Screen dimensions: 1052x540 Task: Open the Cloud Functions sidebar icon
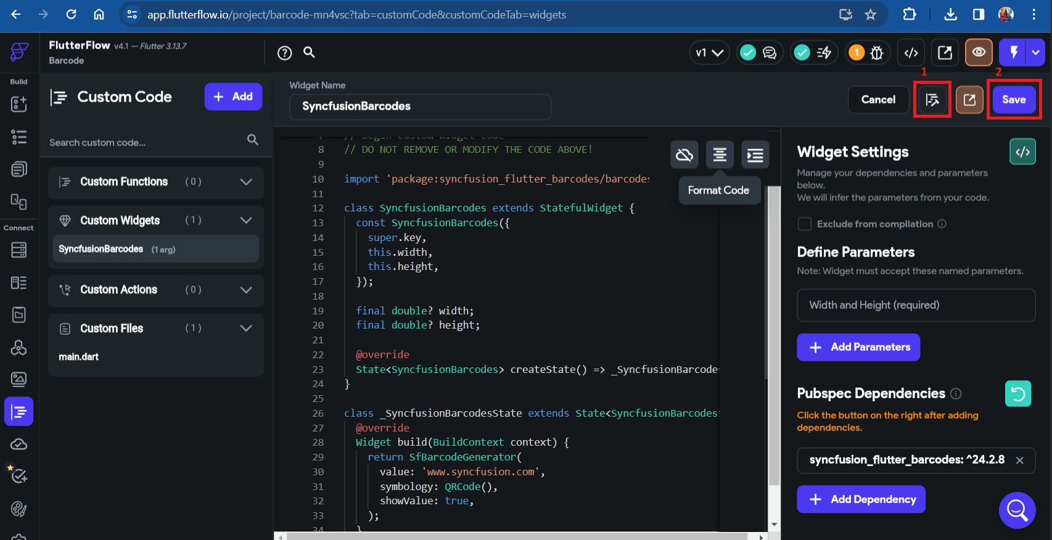[x=19, y=444]
